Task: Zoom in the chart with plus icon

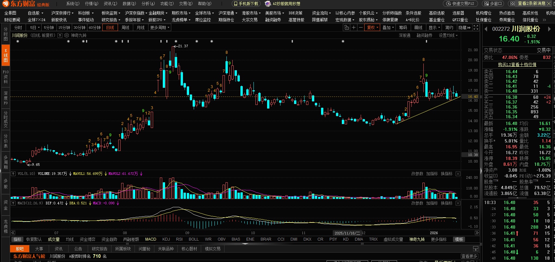Action: [x=354, y=28]
